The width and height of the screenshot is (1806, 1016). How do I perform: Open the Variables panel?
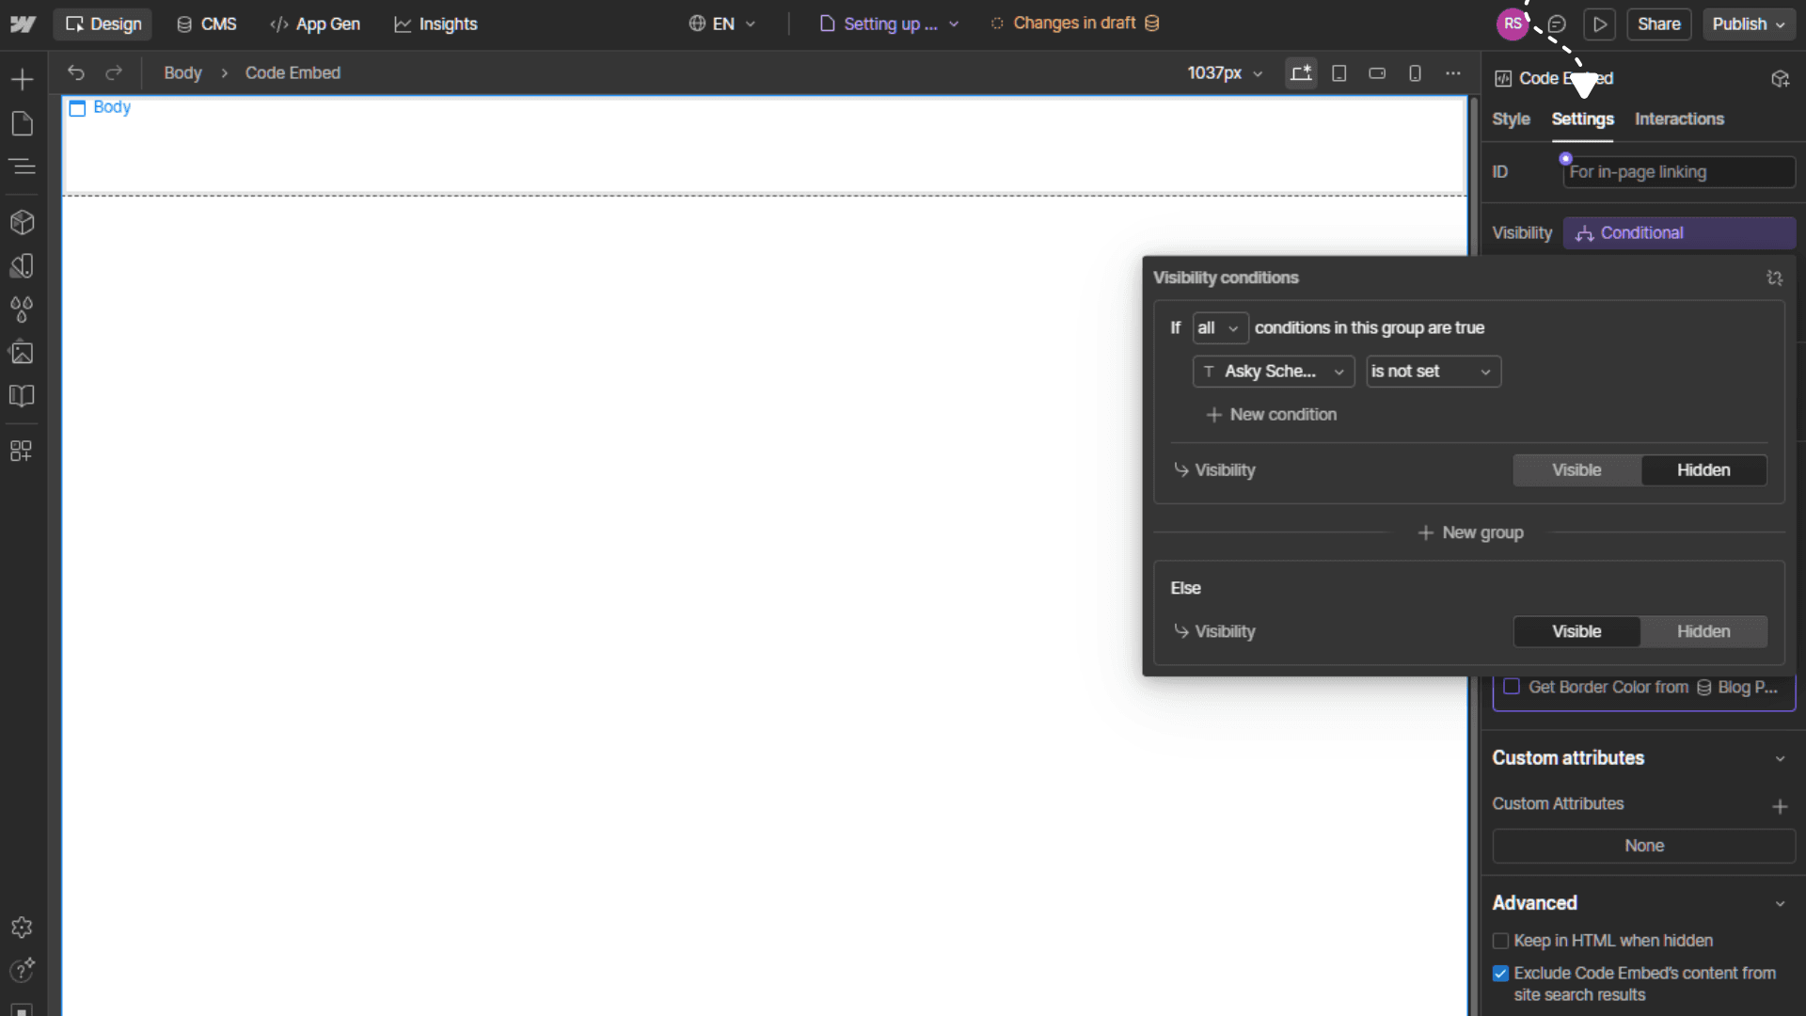22,310
